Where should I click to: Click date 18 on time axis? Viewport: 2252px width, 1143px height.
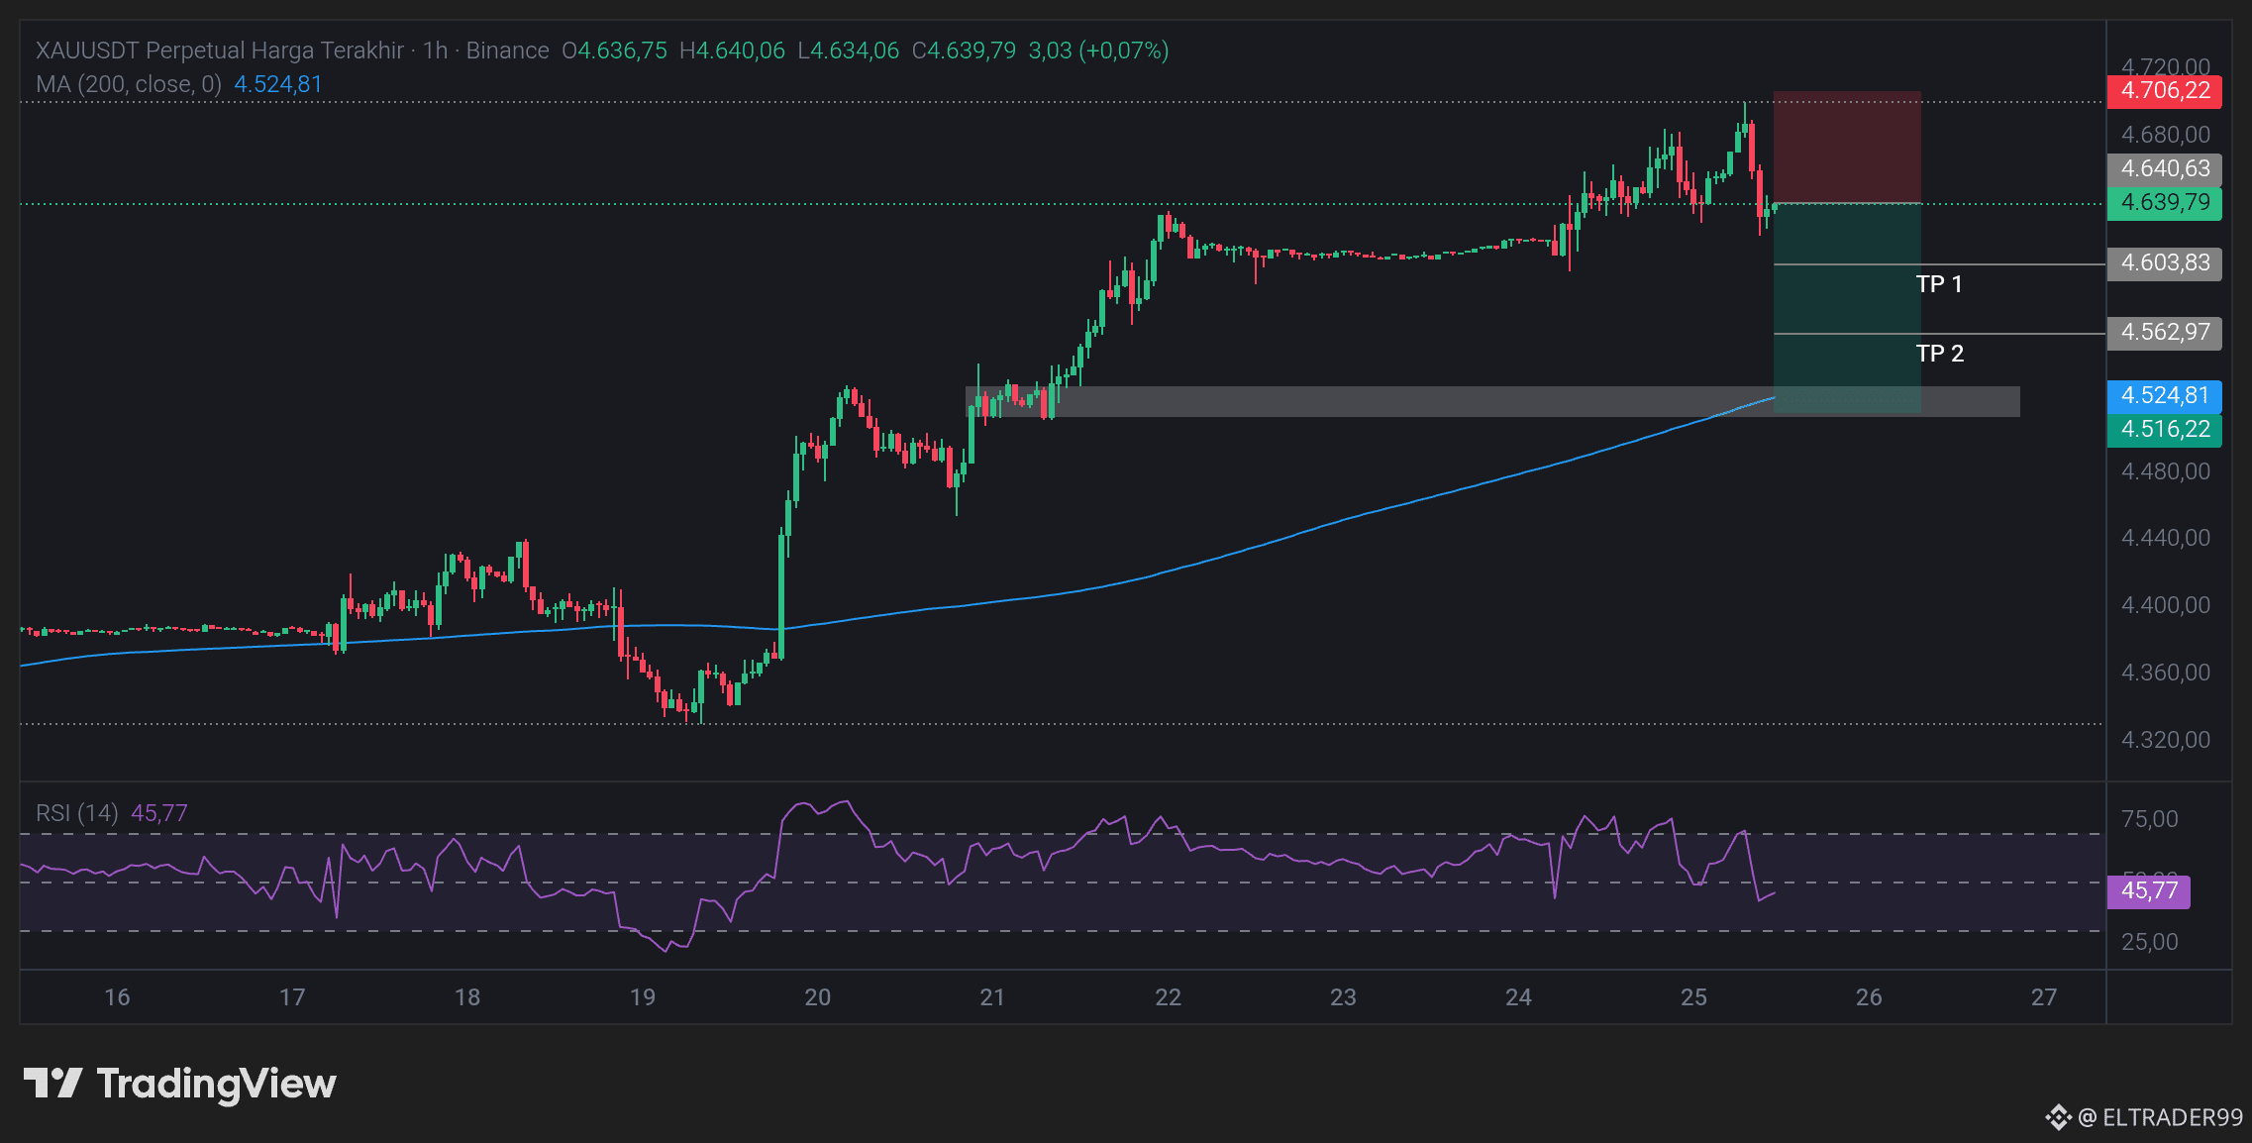467,997
